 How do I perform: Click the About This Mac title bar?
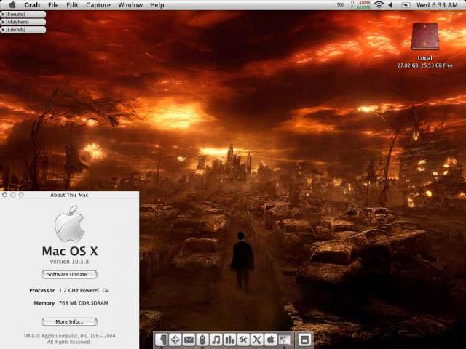pyautogui.click(x=69, y=195)
